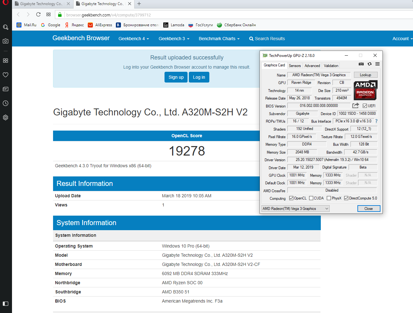413x313 pixels.
Task: Switch to Graphics Card tab
Action: coord(274,65)
